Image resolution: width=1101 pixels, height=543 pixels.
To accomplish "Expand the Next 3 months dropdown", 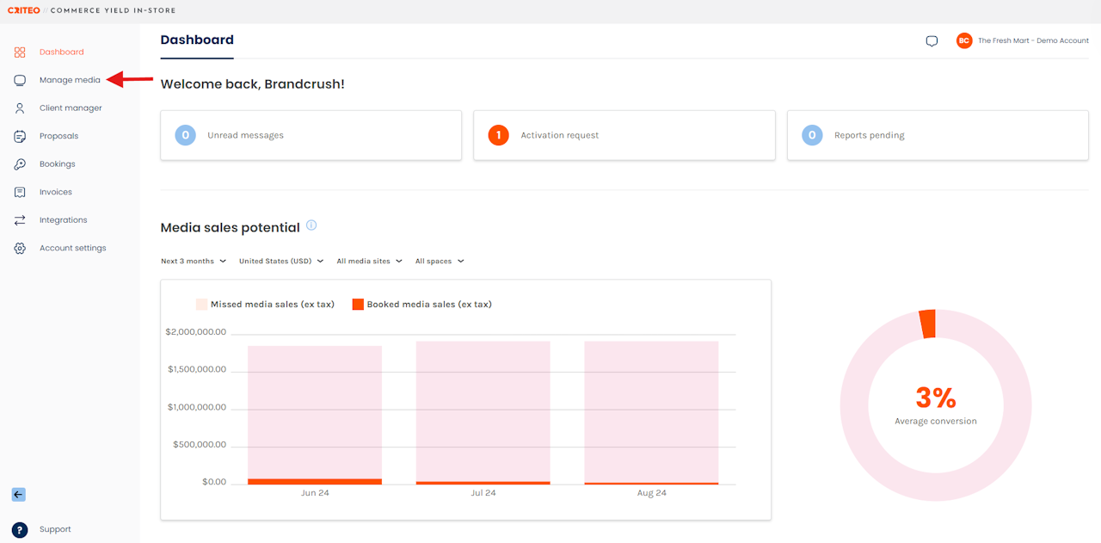I will [x=194, y=261].
